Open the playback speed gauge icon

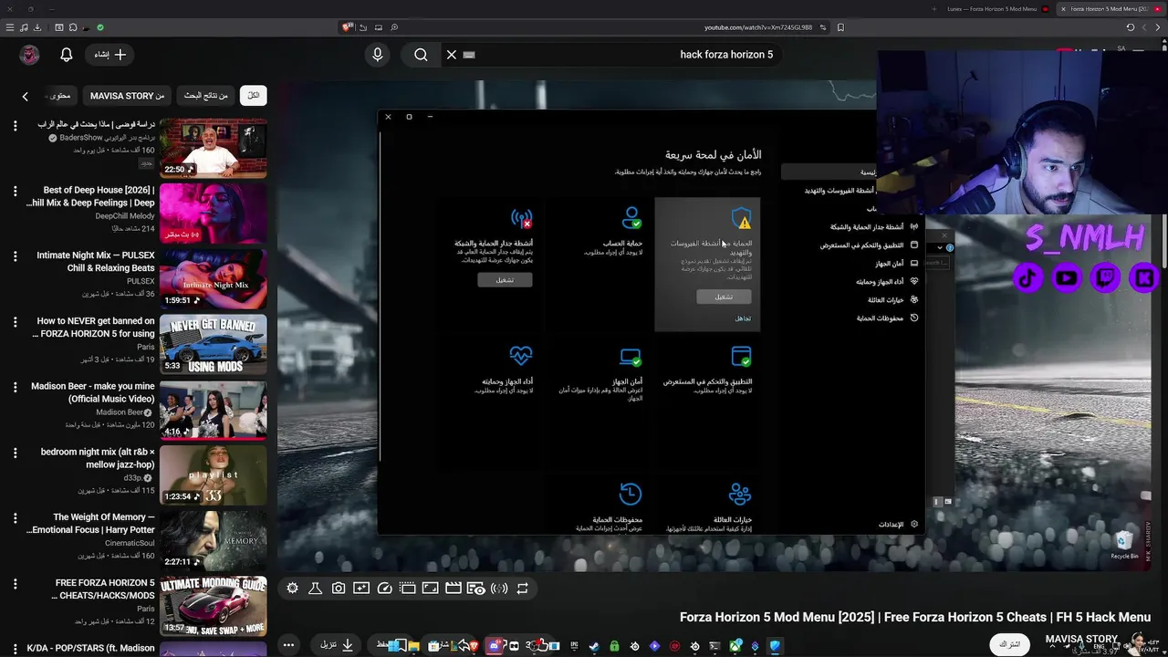pyautogui.click(x=384, y=589)
